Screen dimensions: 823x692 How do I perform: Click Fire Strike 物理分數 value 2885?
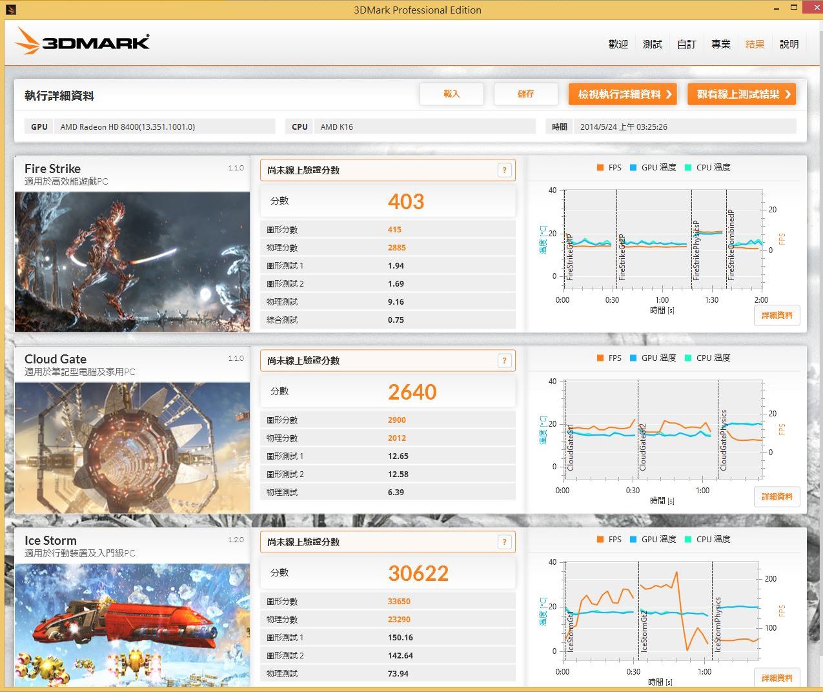pyautogui.click(x=397, y=248)
